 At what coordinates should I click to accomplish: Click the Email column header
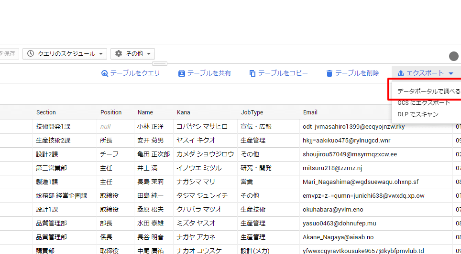310,112
